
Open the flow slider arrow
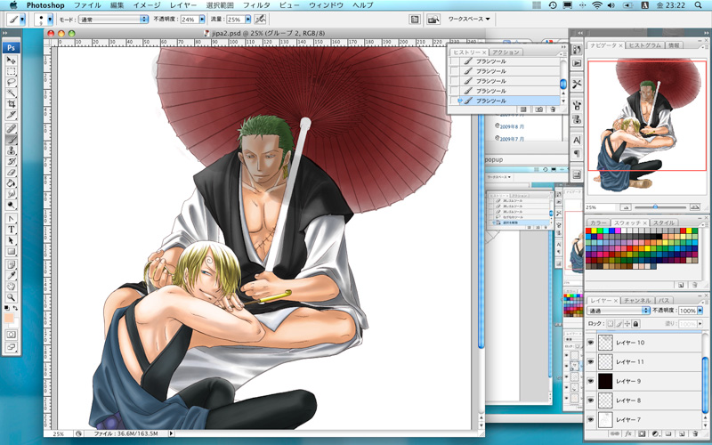point(248,20)
